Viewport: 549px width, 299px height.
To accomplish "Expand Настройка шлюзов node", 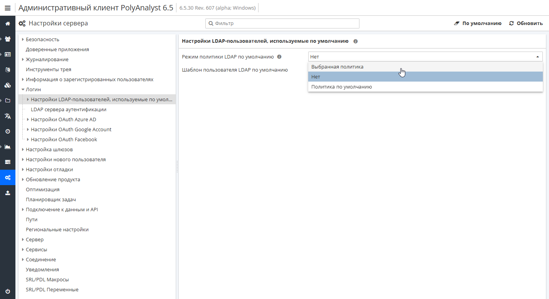I will [23, 149].
